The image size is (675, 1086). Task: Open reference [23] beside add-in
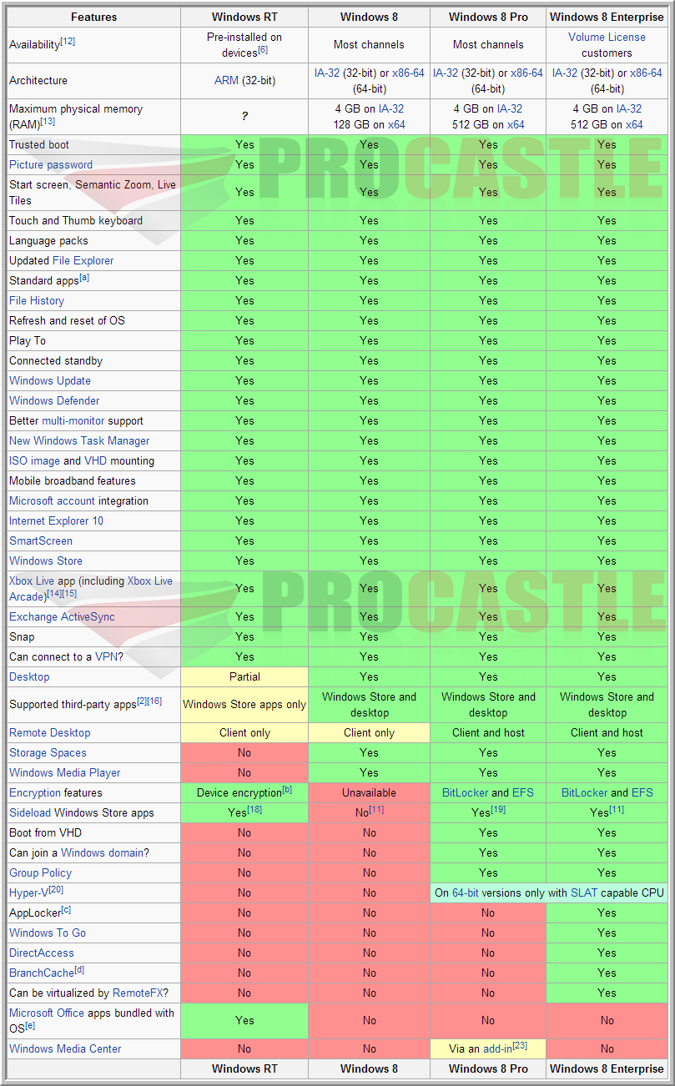point(519,1047)
